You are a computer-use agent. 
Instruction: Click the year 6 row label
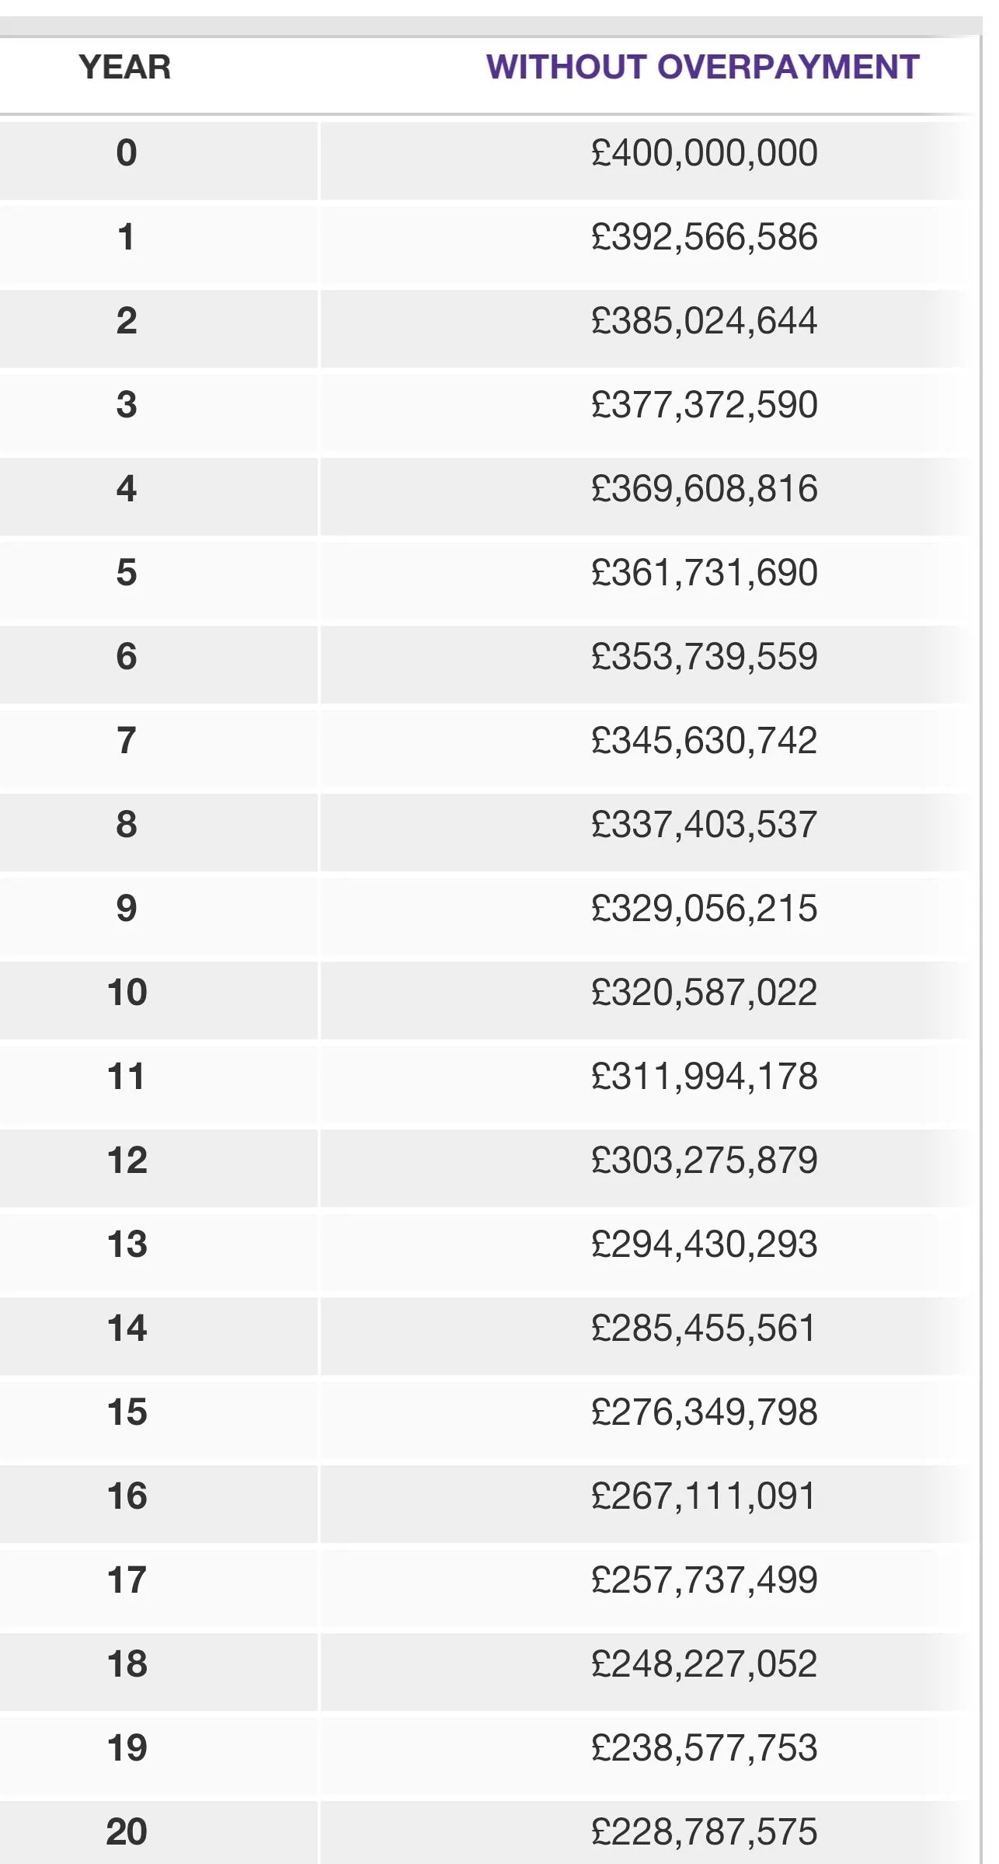tap(127, 656)
